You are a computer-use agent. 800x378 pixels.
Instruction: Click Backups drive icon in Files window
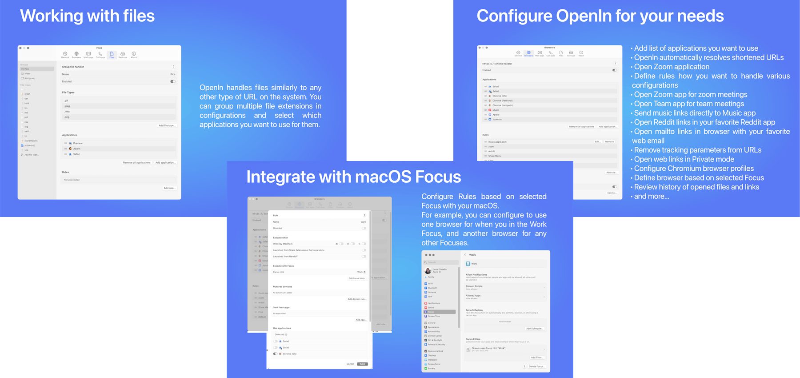(123, 54)
